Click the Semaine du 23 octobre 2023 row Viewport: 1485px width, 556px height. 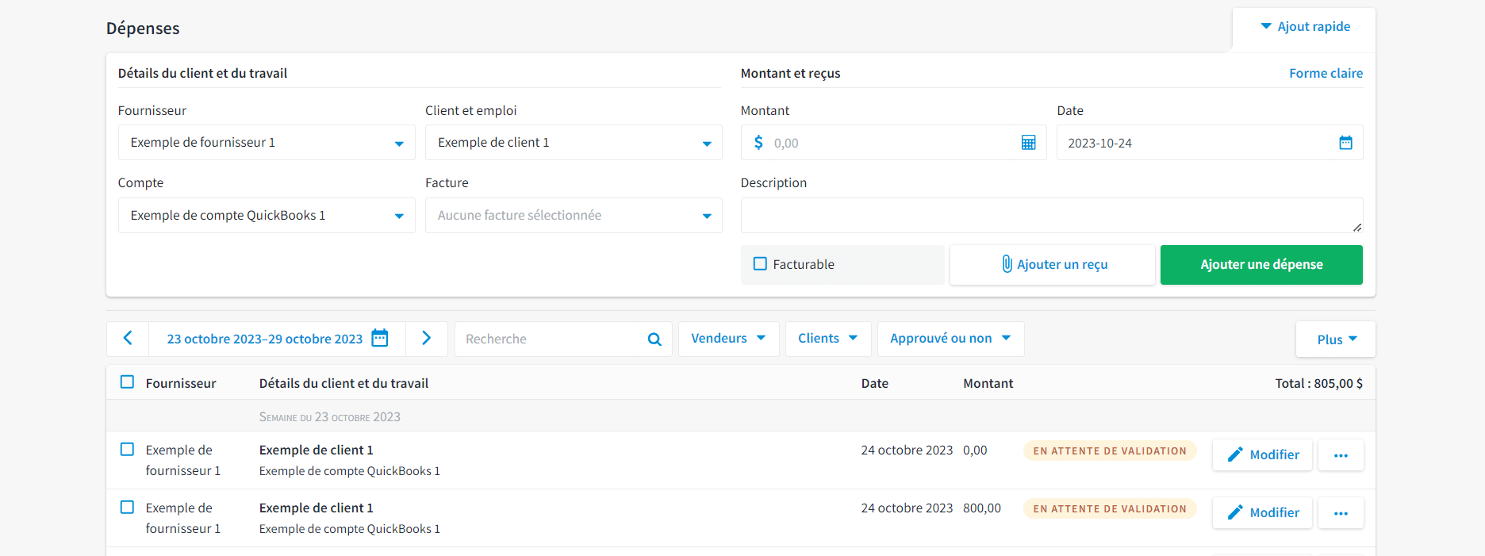pyautogui.click(x=741, y=416)
